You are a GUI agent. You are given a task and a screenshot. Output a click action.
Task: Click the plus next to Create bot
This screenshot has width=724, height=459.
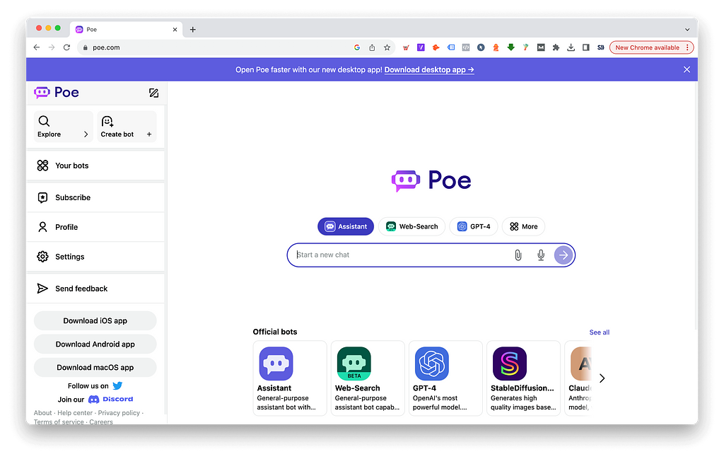(149, 134)
